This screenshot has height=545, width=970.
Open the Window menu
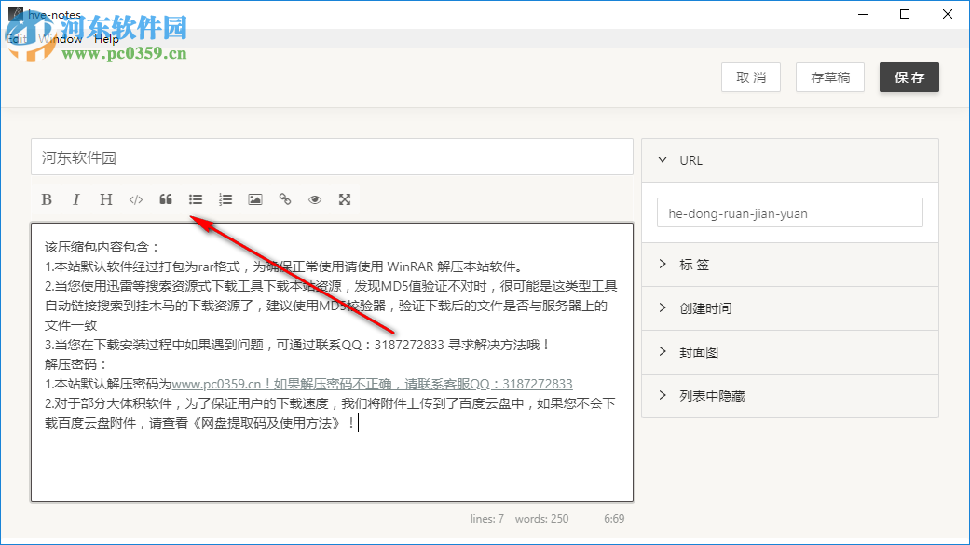[x=61, y=39]
